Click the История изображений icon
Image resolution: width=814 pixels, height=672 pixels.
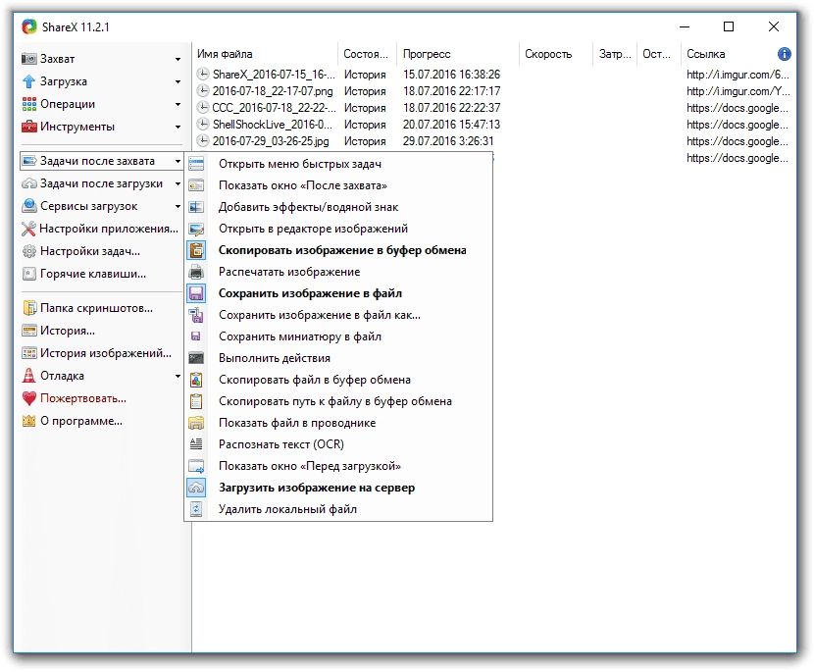point(29,353)
